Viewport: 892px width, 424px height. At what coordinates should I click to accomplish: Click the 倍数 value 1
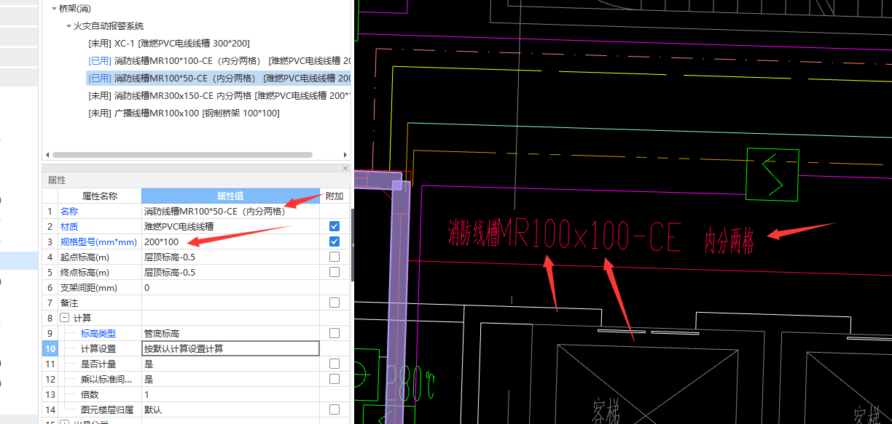click(x=230, y=394)
